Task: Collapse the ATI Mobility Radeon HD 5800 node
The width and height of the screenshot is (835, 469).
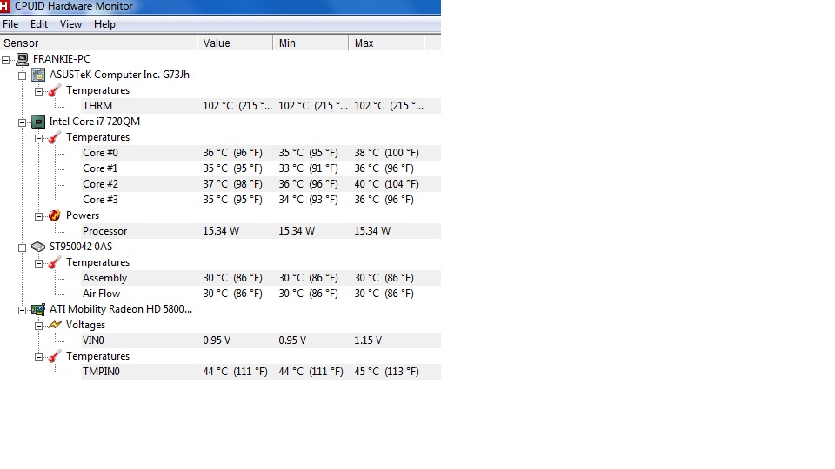Action: [x=23, y=310]
